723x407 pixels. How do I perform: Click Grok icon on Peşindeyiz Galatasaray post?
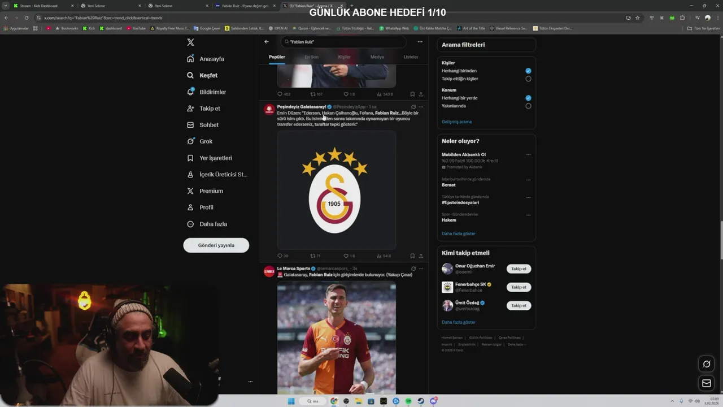click(413, 107)
